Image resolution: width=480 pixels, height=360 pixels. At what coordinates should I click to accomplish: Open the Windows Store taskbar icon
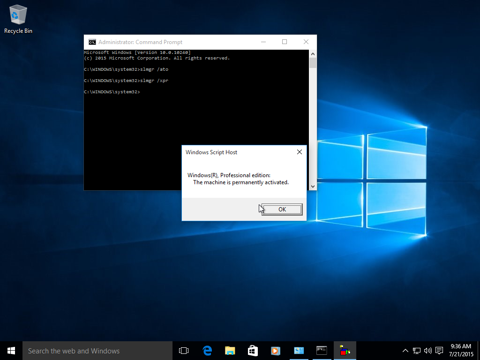tap(253, 351)
